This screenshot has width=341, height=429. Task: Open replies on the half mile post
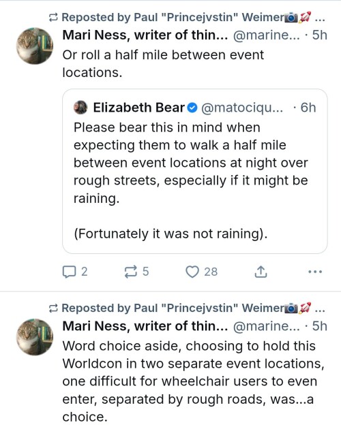pyautogui.click(x=75, y=272)
